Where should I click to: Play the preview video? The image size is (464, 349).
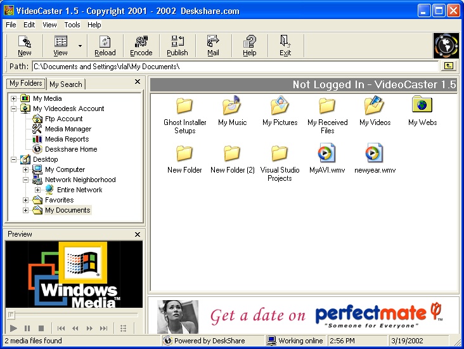point(13,328)
